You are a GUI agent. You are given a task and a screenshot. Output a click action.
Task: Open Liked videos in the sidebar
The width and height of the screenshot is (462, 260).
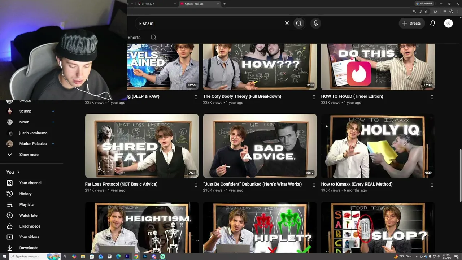tap(30, 226)
